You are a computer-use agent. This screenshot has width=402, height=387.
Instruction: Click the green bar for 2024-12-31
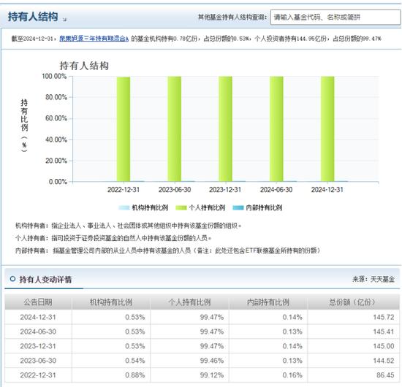pyautogui.click(x=327, y=129)
